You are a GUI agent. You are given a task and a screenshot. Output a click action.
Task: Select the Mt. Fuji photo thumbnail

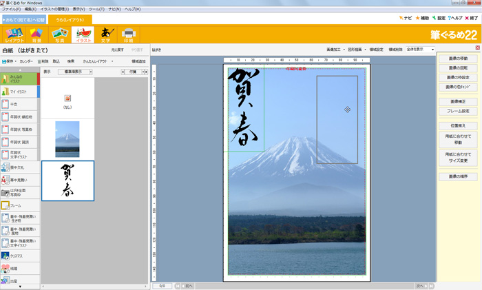pos(67,138)
